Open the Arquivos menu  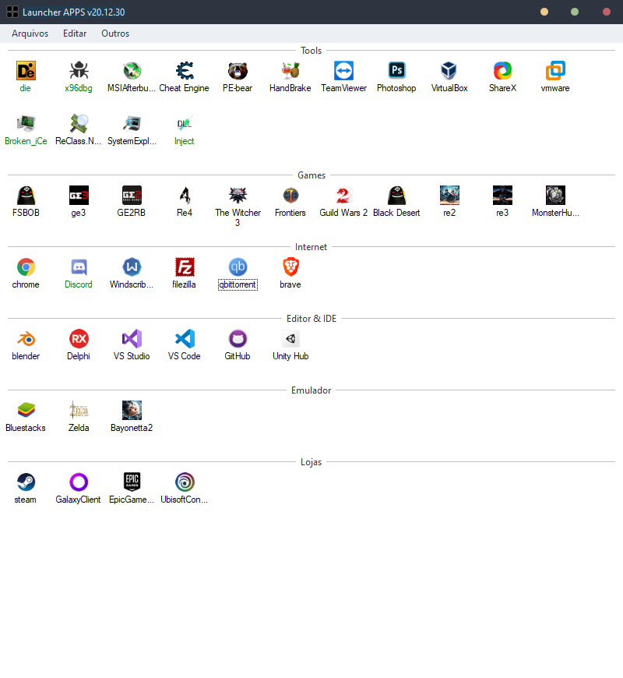point(30,34)
